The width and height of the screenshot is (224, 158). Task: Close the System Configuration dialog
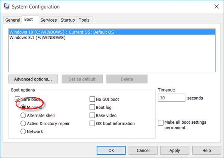coord(216,7)
